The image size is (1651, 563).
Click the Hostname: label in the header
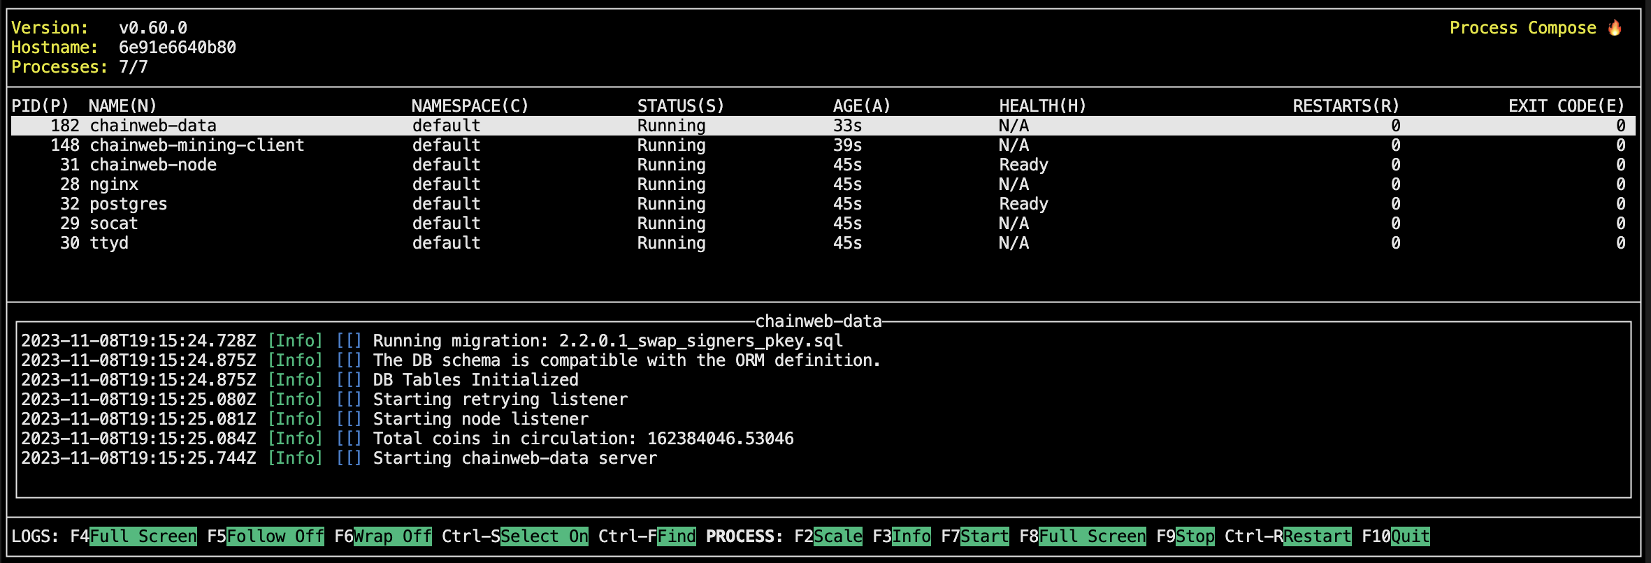pyautogui.click(x=55, y=47)
